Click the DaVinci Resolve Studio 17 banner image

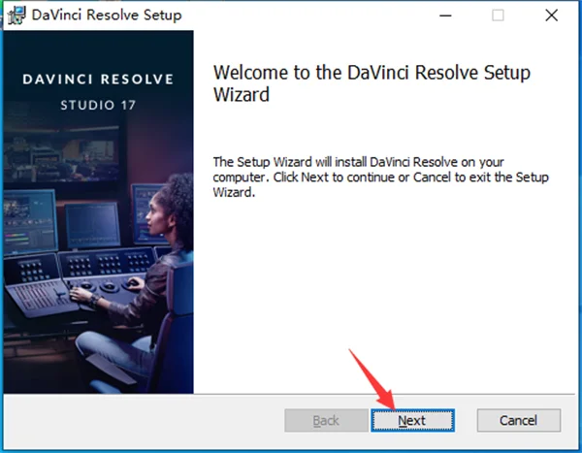[x=98, y=212]
